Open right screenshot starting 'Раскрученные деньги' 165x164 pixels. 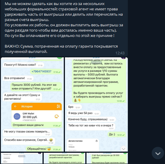97,104
